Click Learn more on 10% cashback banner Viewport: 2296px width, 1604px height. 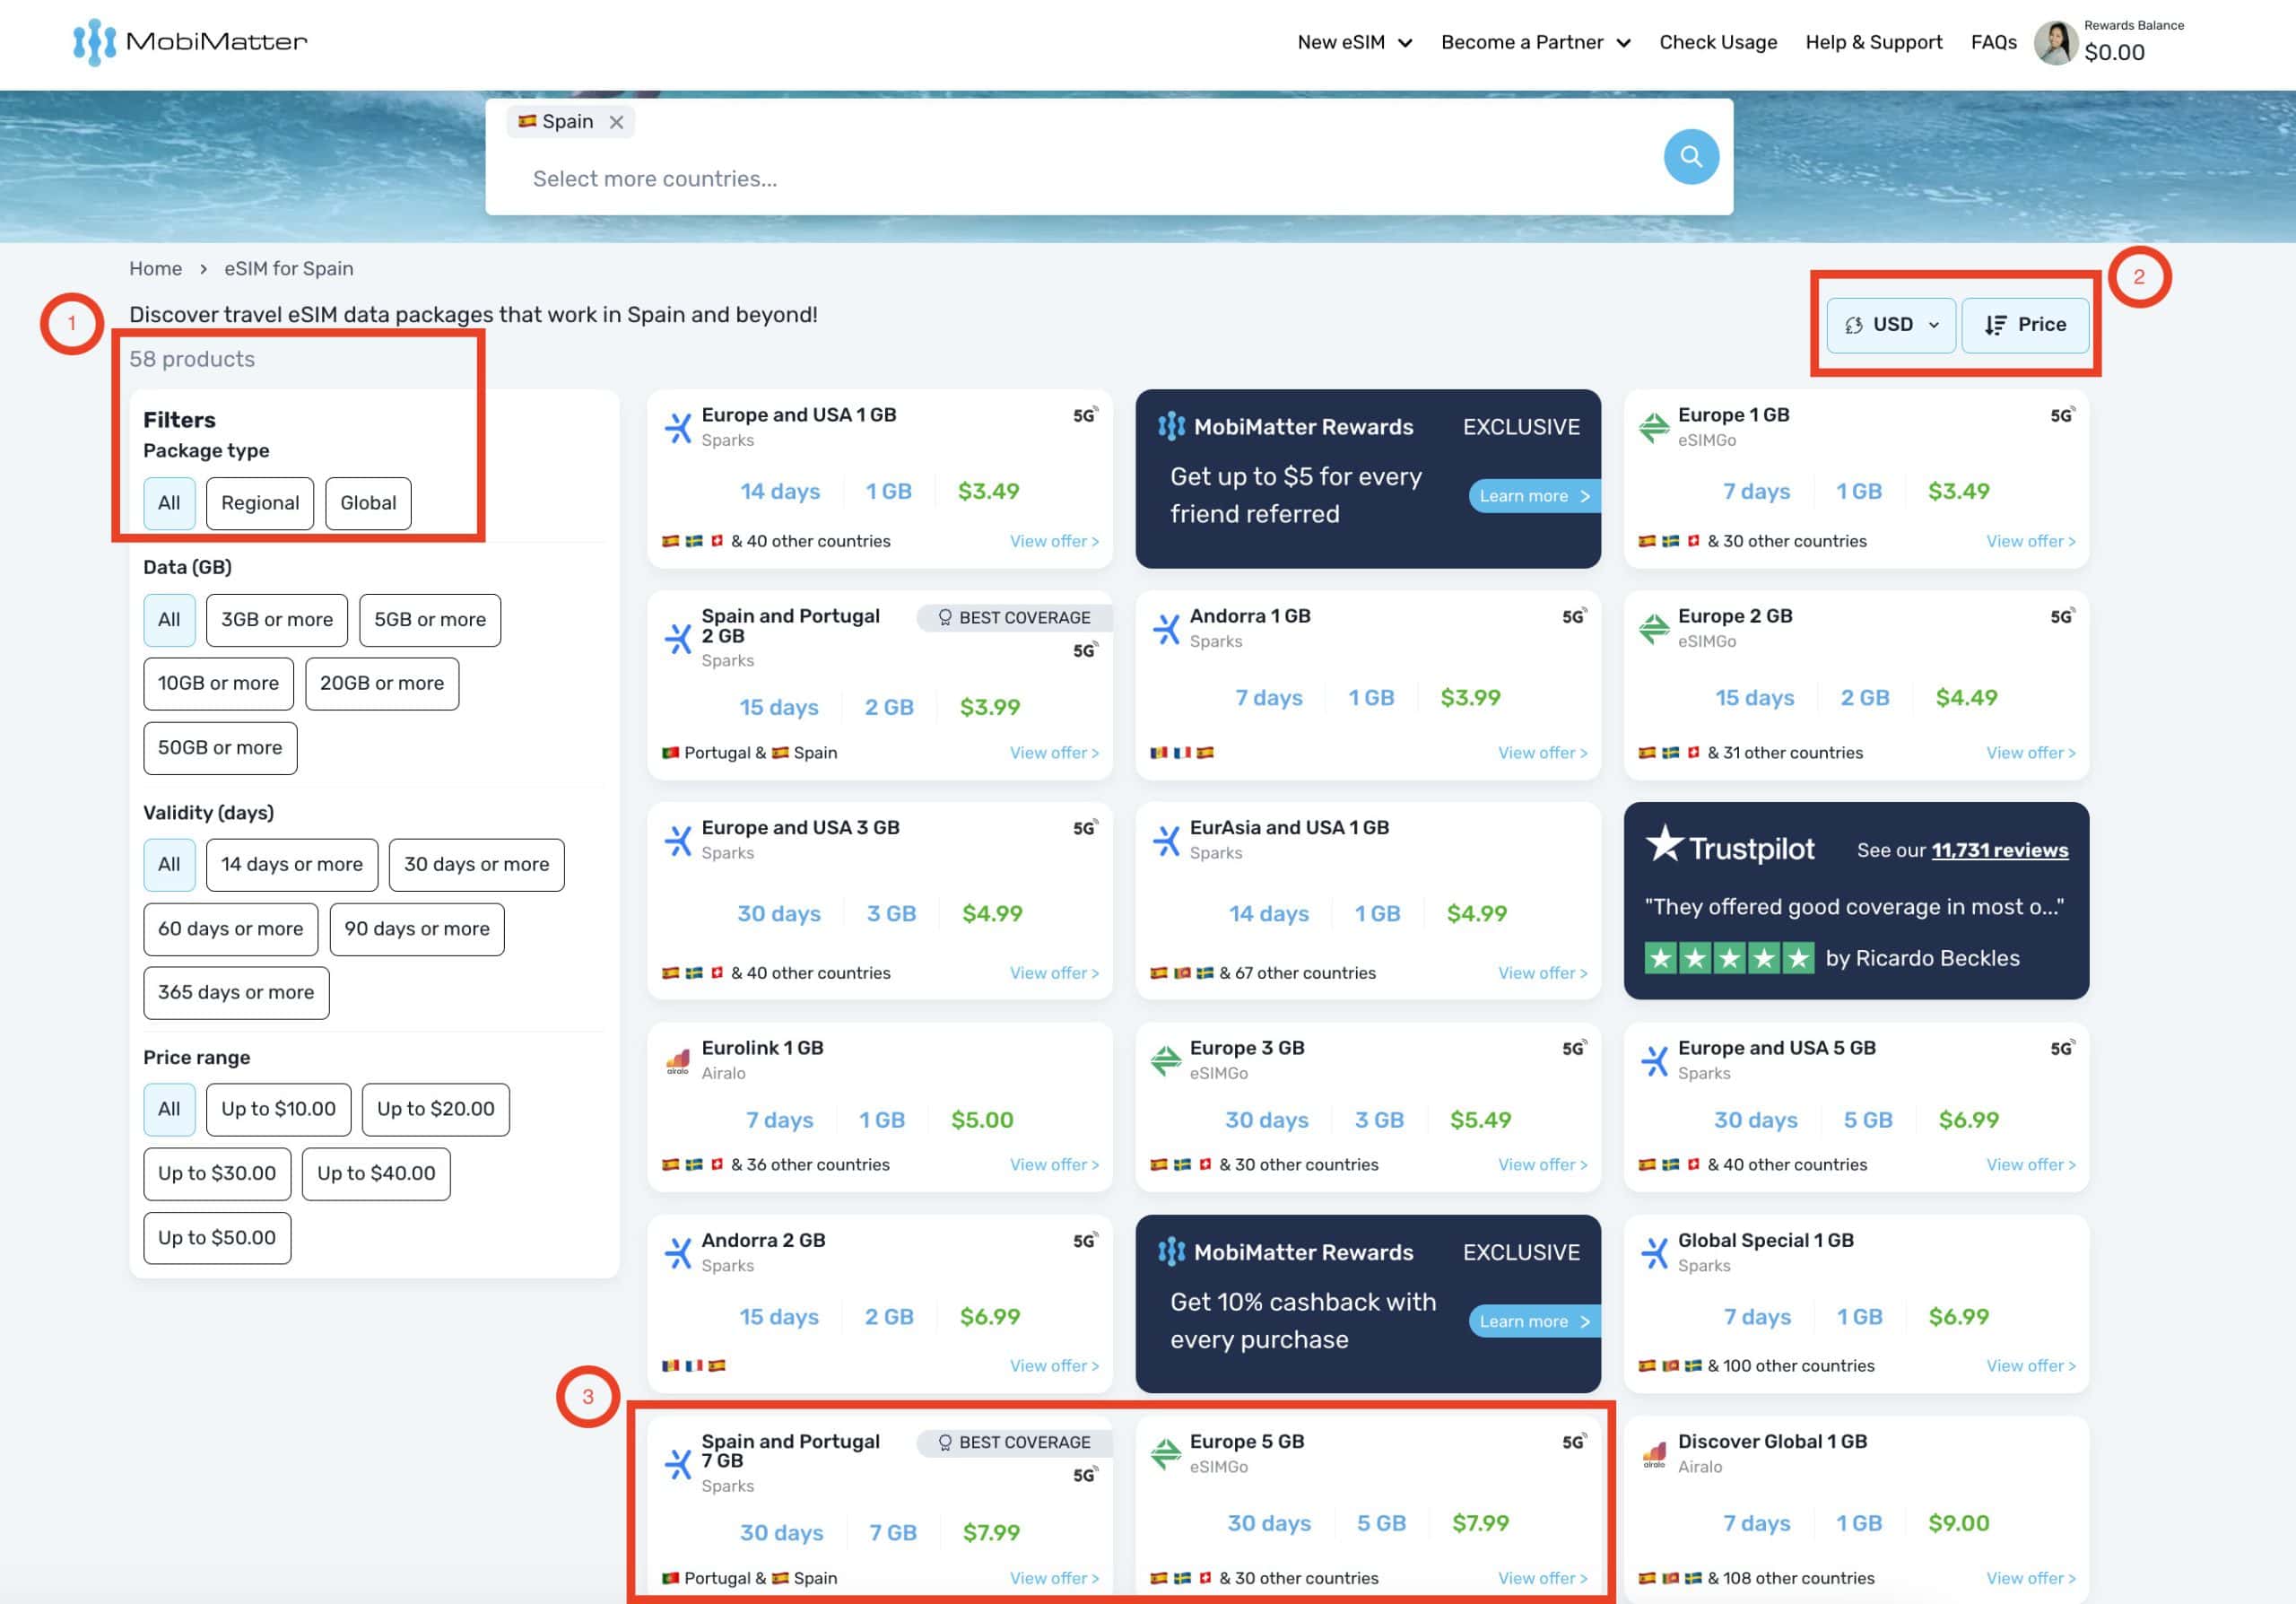coord(1534,1322)
